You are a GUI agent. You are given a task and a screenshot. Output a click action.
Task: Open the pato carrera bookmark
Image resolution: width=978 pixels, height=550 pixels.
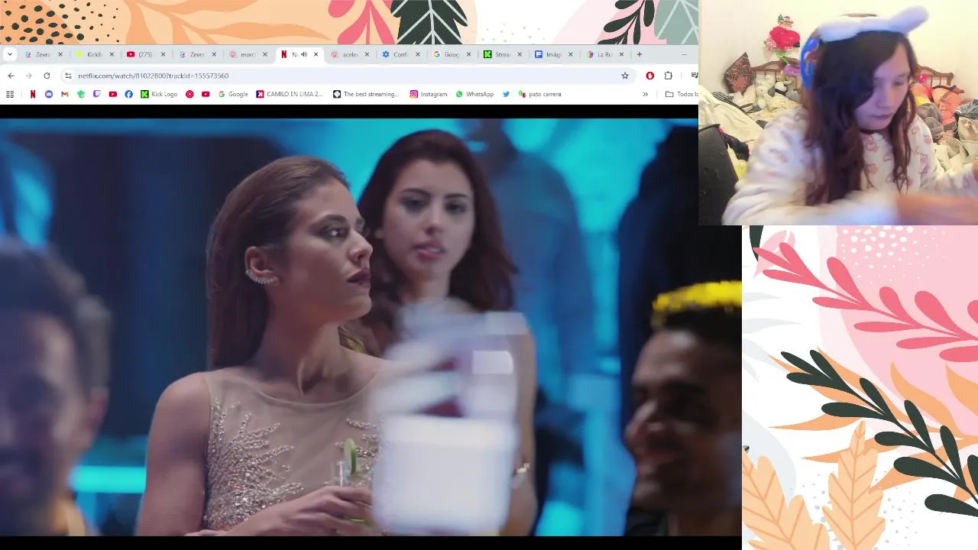pos(539,94)
